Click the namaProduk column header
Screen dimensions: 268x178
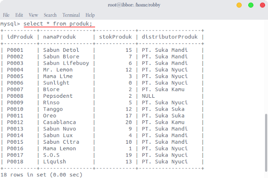[x=59, y=37]
